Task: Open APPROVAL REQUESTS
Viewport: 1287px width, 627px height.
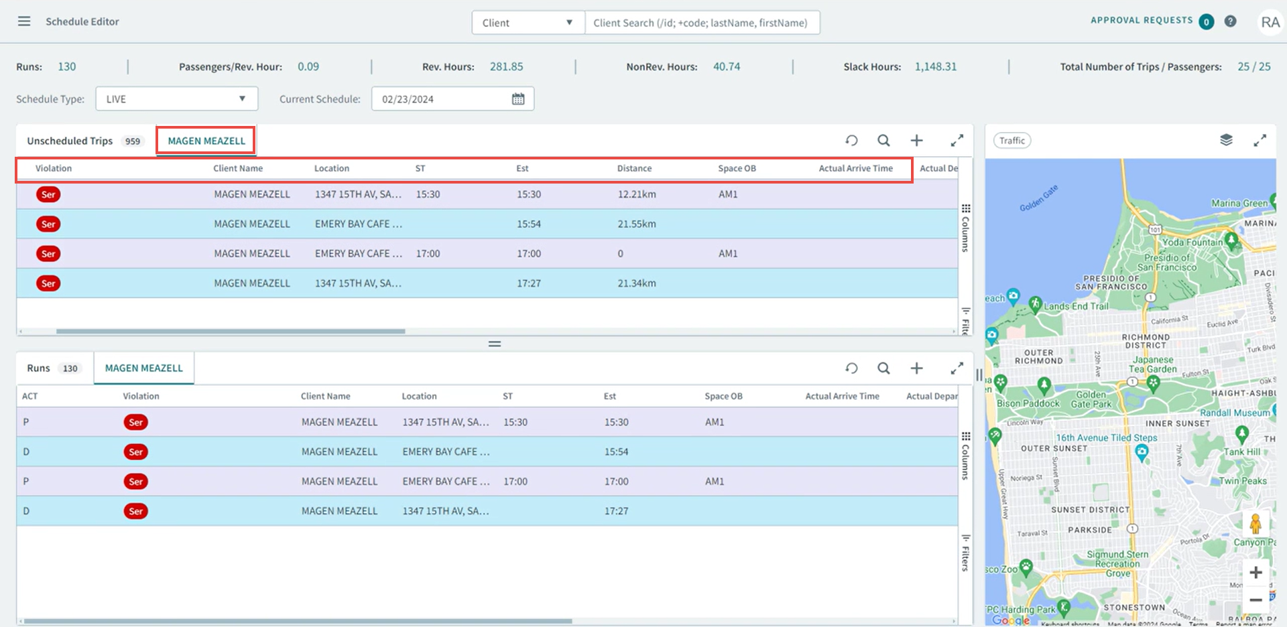Action: [x=1144, y=21]
